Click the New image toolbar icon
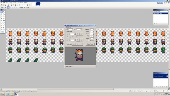The image size is (170, 96). (1, 5)
